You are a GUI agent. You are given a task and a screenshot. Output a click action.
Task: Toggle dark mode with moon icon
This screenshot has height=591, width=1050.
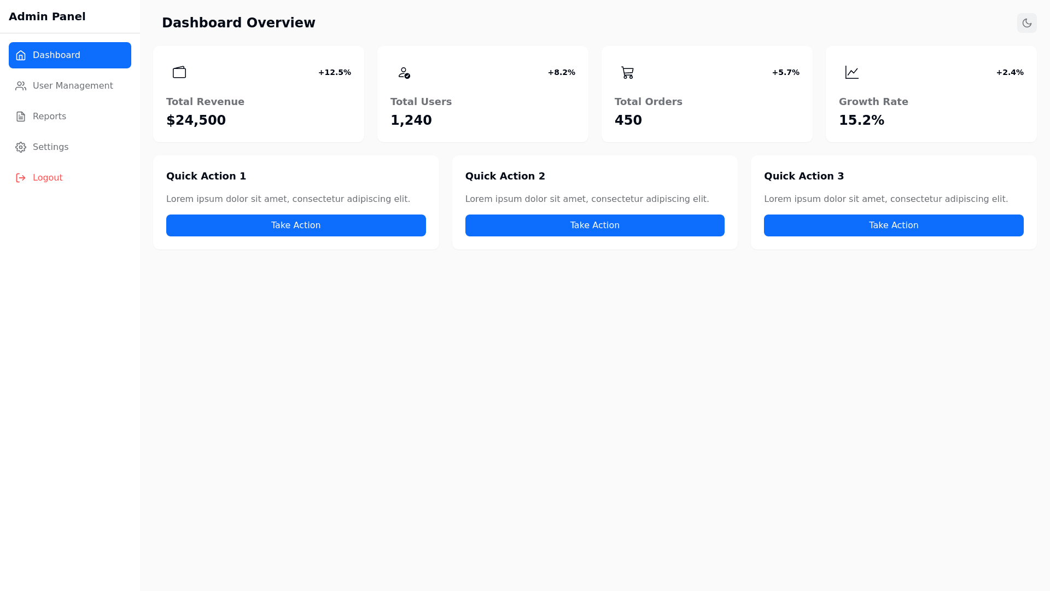coord(1026,23)
